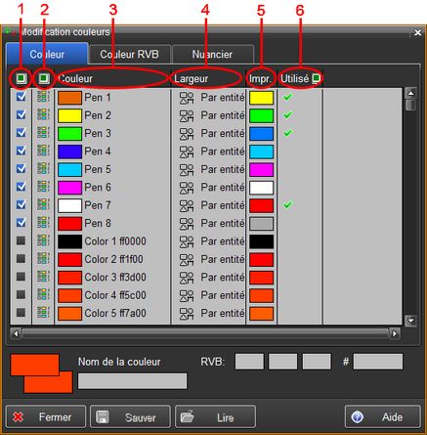
Task: Click the layer grid icon beside Pen 6
Action: pyautogui.click(x=43, y=187)
